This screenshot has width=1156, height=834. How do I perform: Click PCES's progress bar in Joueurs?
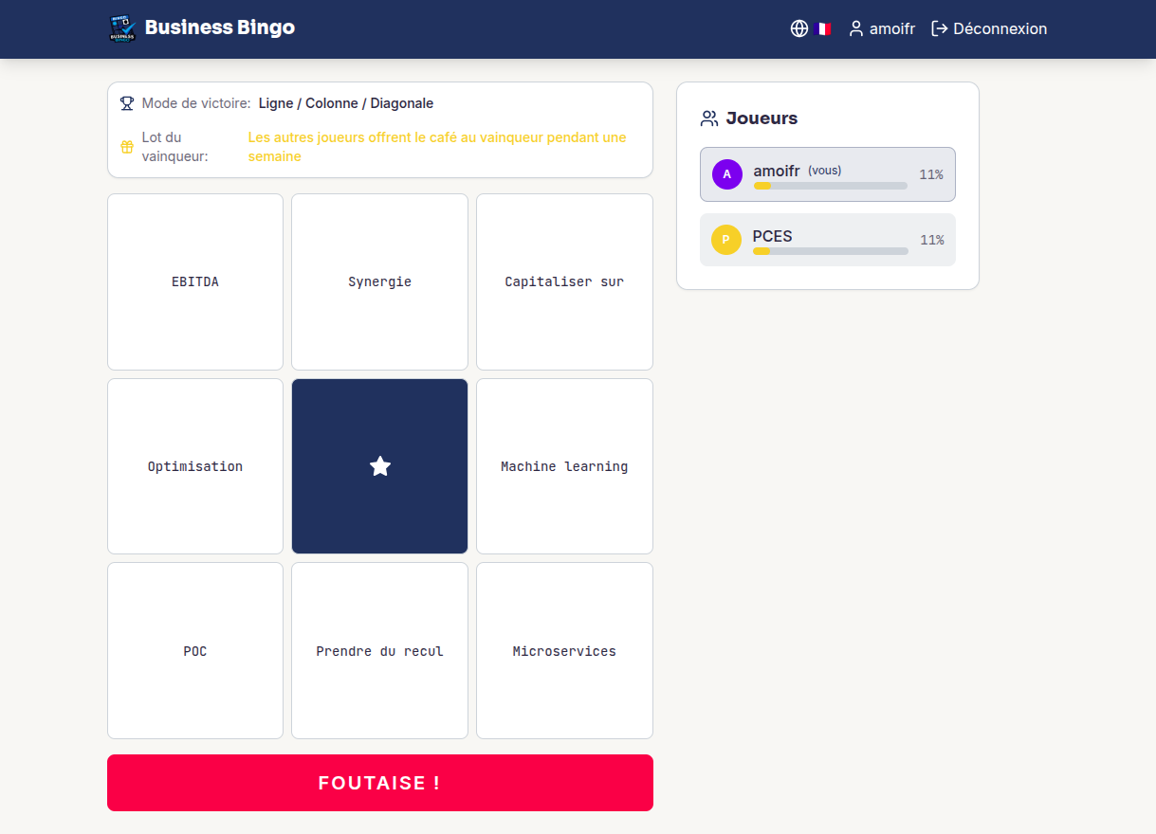tap(829, 251)
